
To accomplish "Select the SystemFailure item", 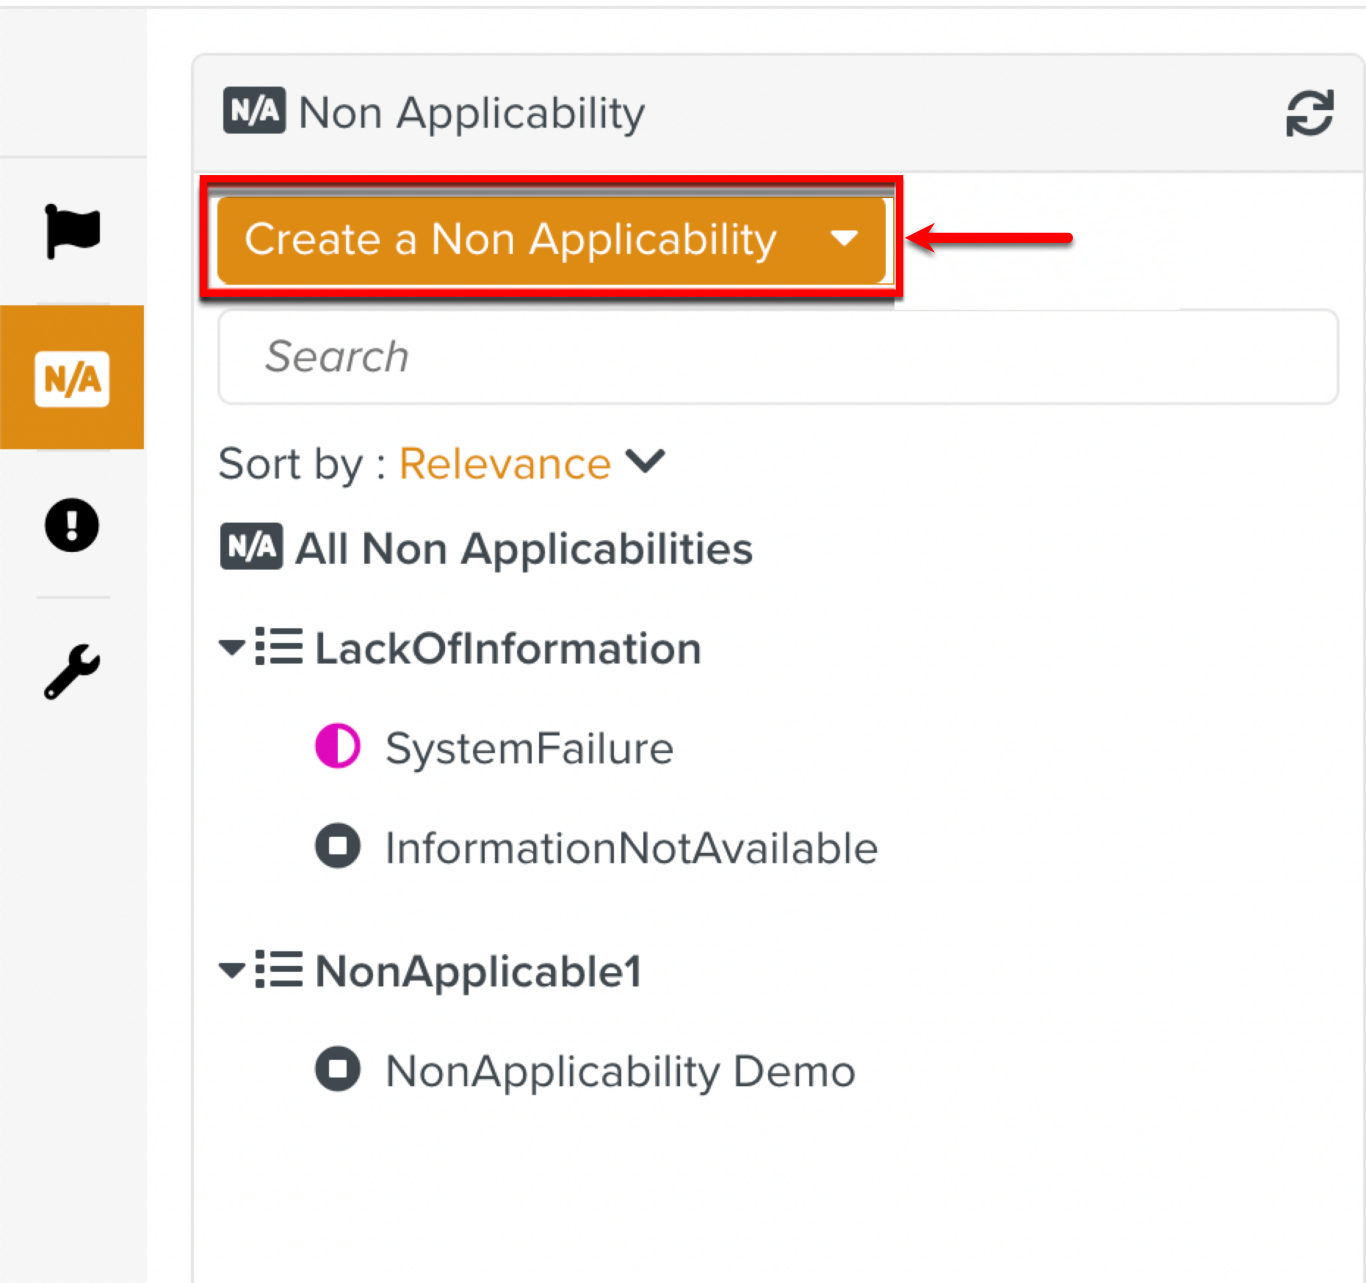I will [529, 748].
